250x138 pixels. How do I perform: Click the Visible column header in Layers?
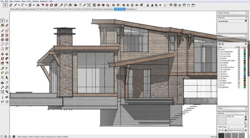click(238, 47)
